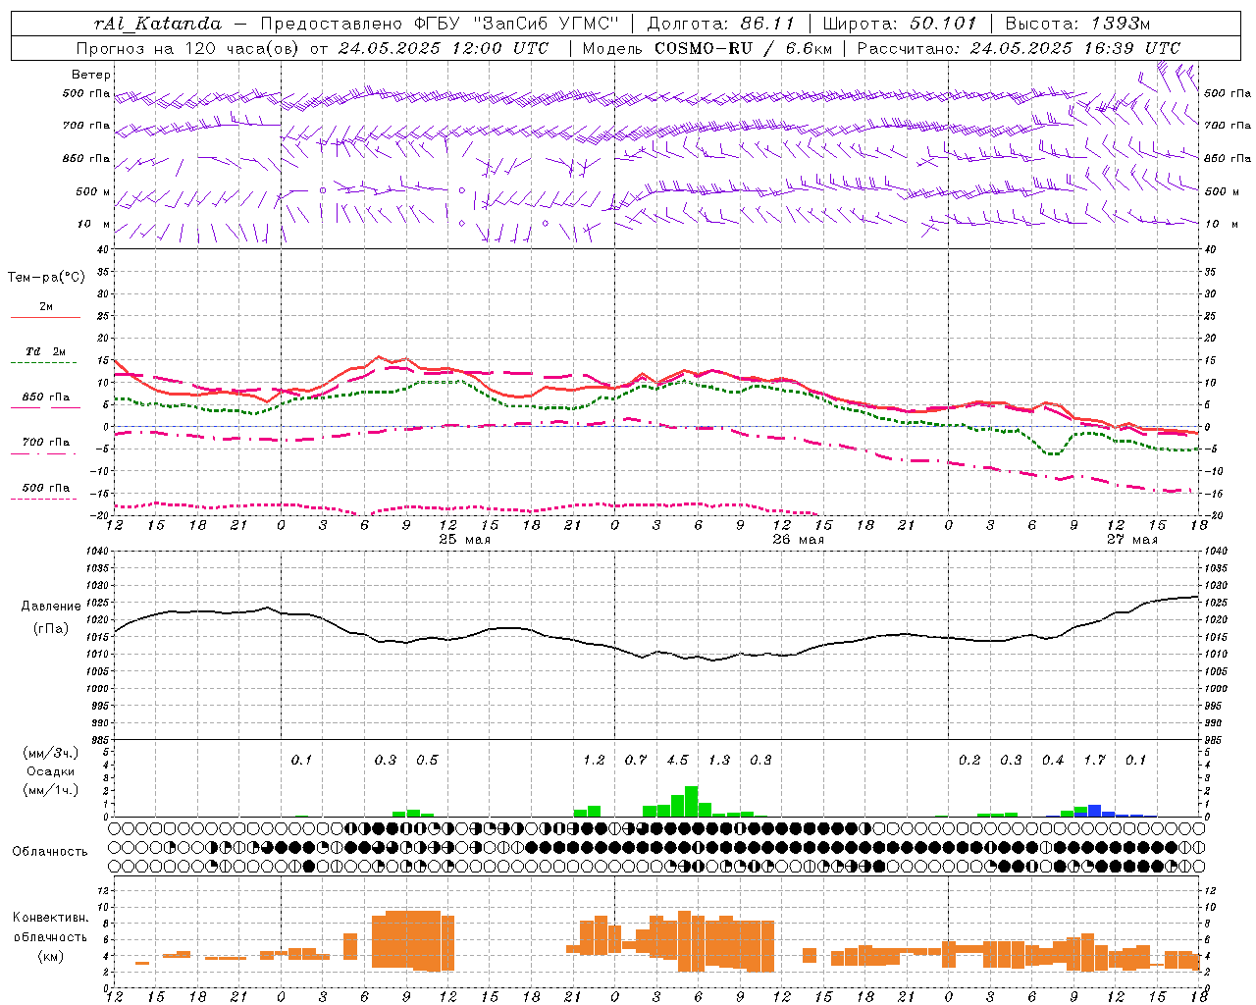Click the (мм/3ч.) unit label
This screenshot has width=1256, height=1005.
coord(50,753)
